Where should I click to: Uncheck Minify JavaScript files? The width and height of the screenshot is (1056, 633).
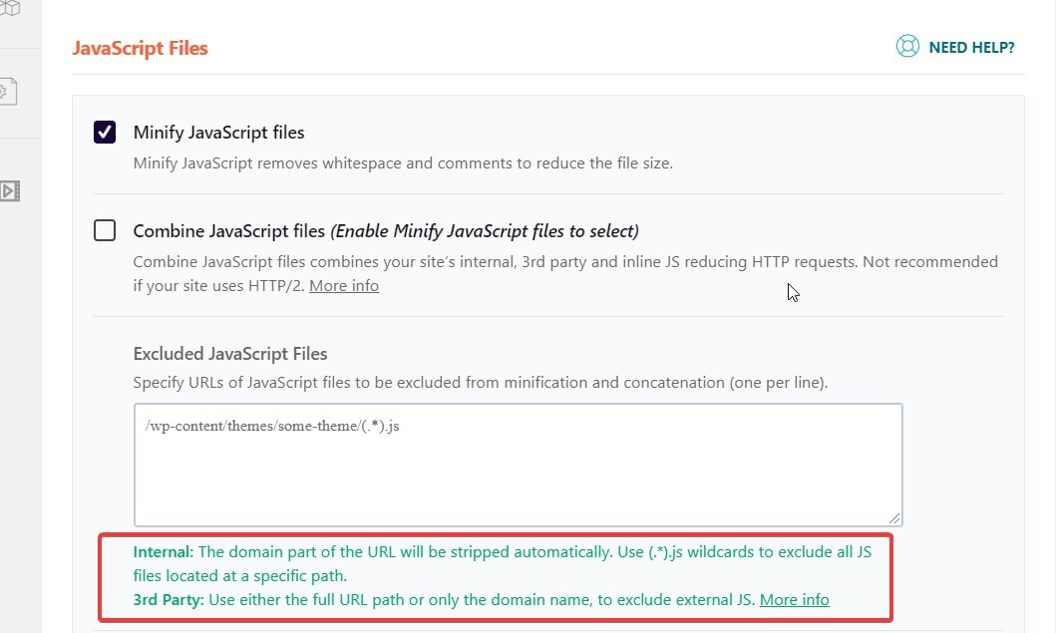pyautogui.click(x=104, y=132)
